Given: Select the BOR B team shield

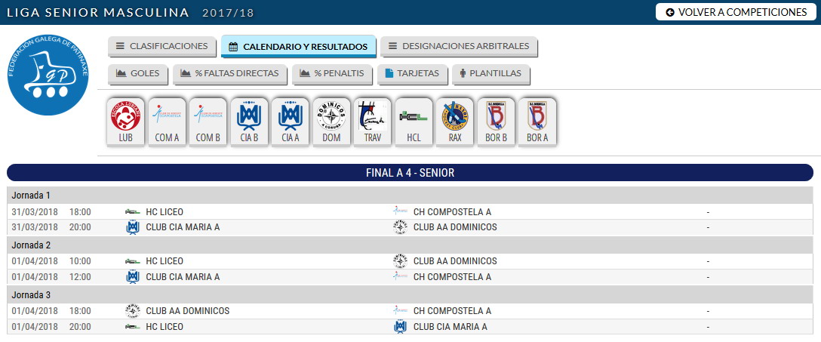Looking at the screenshot, I should pyautogui.click(x=496, y=122).
